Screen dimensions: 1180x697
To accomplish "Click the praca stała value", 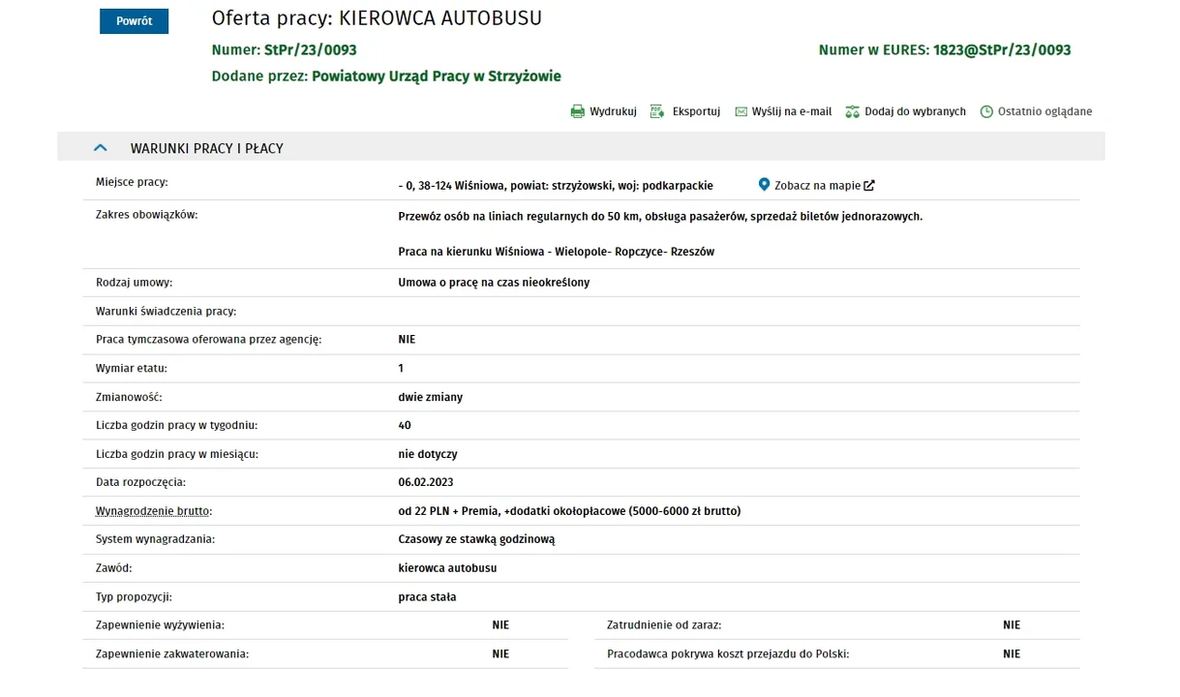I will click(427, 597).
